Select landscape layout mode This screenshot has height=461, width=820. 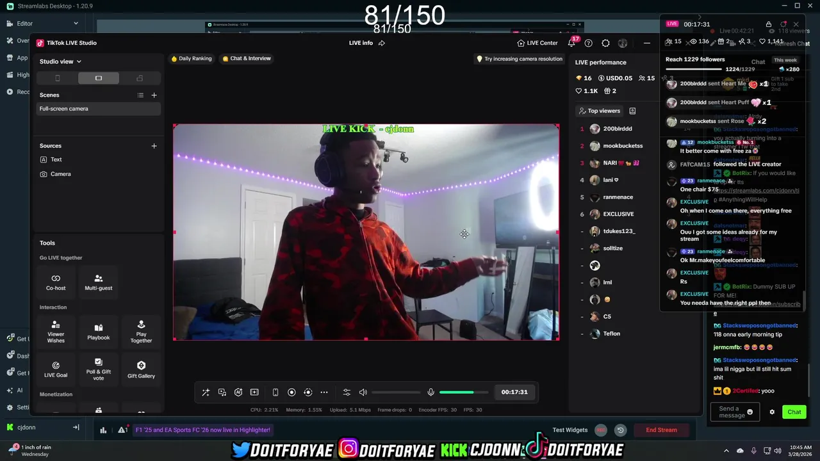click(x=99, y=78)
